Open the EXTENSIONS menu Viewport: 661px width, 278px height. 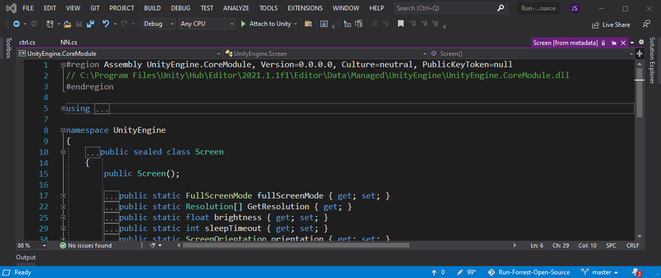pos(305,8)
